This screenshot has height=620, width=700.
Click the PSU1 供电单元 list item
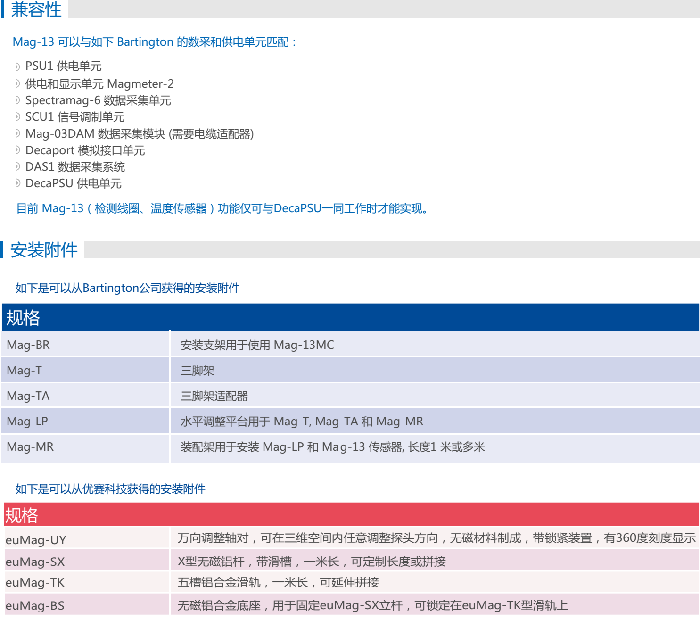[63, 66]
